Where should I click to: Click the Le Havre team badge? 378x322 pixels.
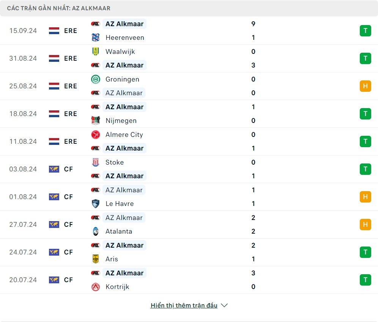coord(95,204)
